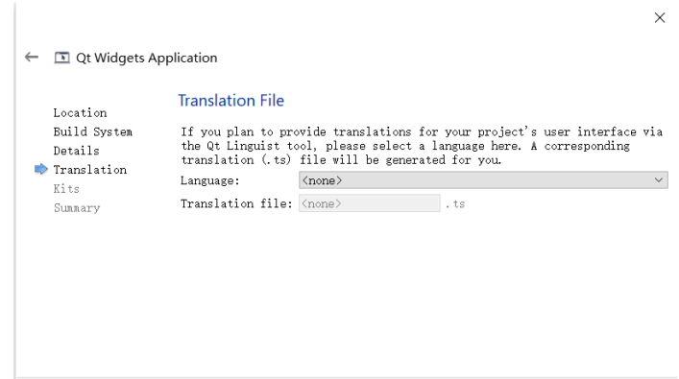Click the Qt Widgets Application title text

click(147, 58)
